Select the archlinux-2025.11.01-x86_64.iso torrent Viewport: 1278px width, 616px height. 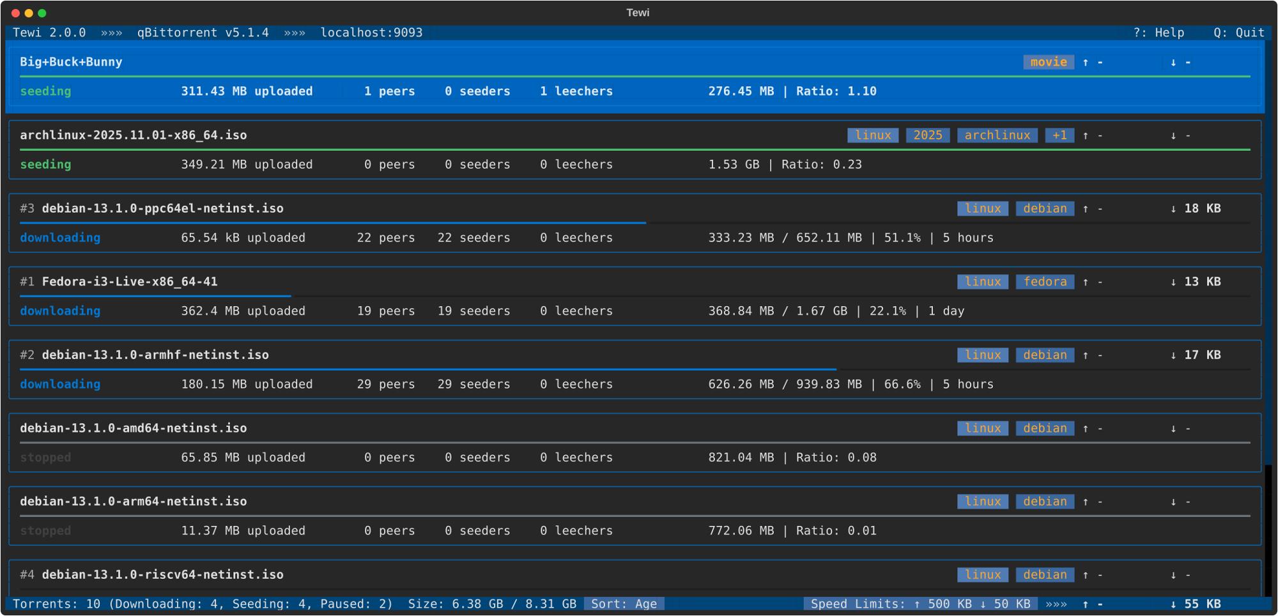click(133, 135)
